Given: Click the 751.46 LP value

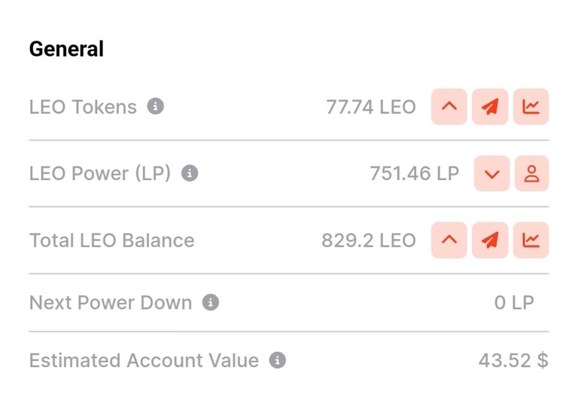Looking at the screenshot, I should point(415,173).
